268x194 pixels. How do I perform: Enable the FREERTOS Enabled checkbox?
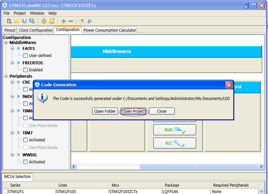(x=25, y=70)
